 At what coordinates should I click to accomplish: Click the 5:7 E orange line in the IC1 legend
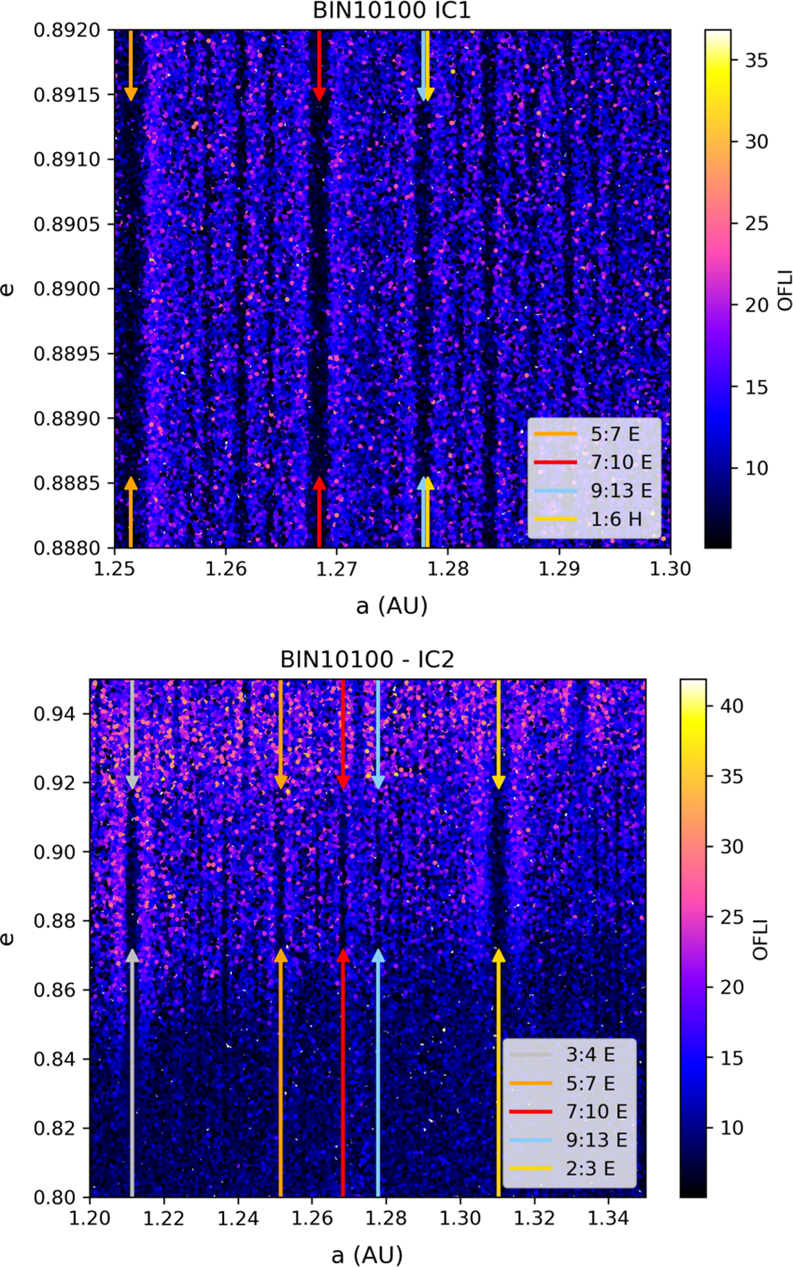(555, 434)
